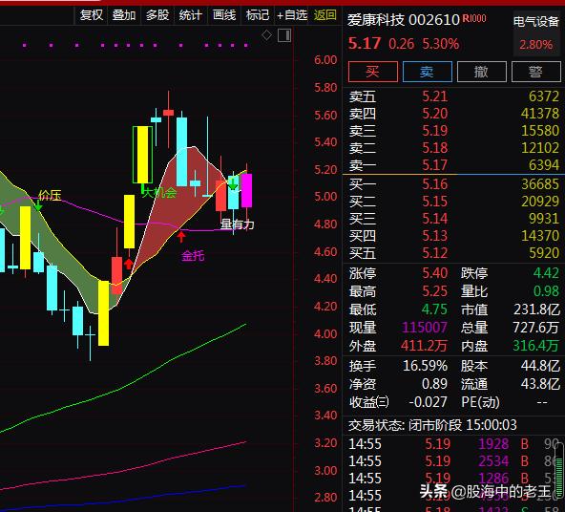Click the 外盘 411.2万 value
This screenshot has height=512, width=565.
click(424, 346)
